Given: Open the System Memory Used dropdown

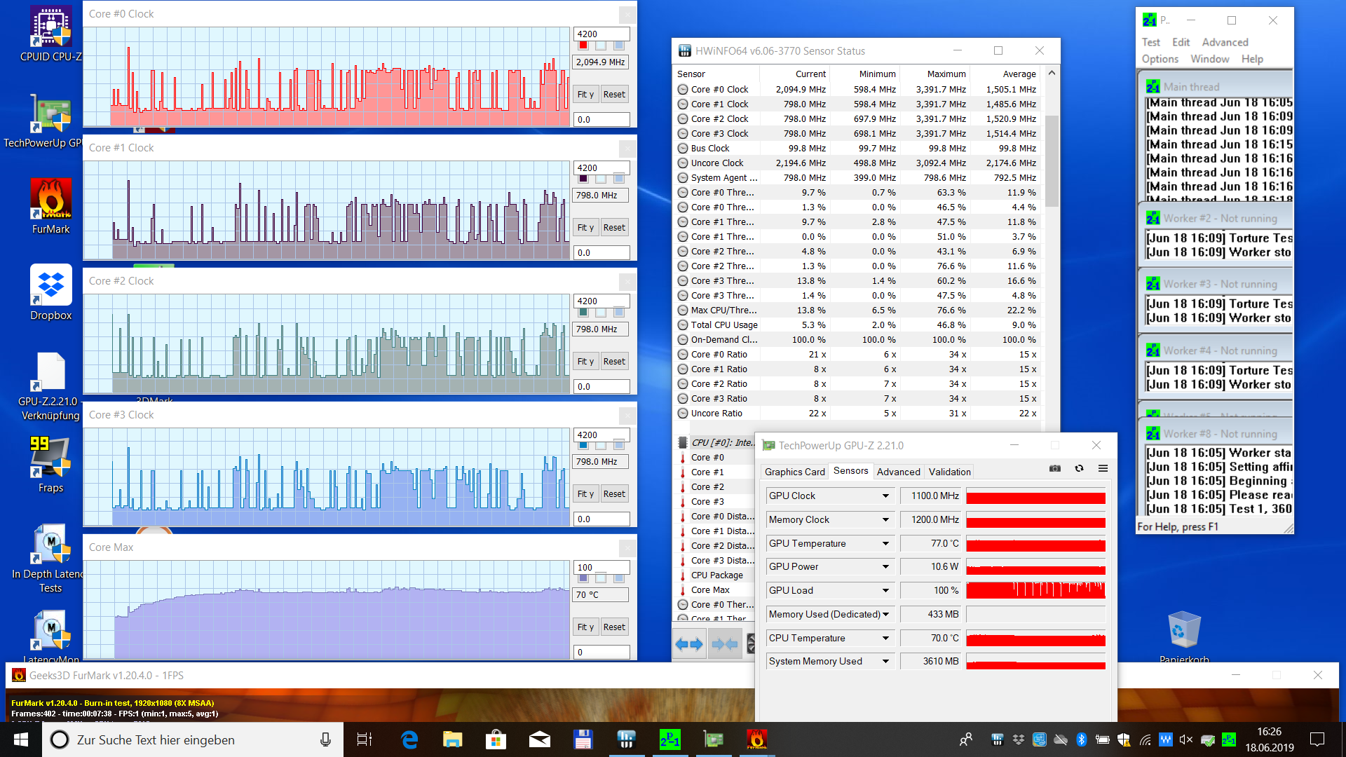Looking at the screenshot, I should pyautogui.click(x=885, y=662).
